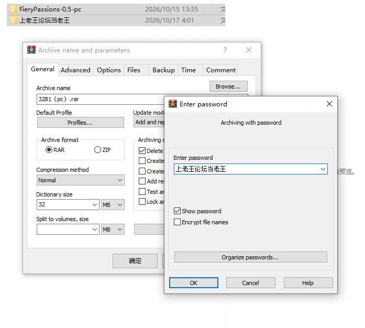Click the Archive name input field

101,99
